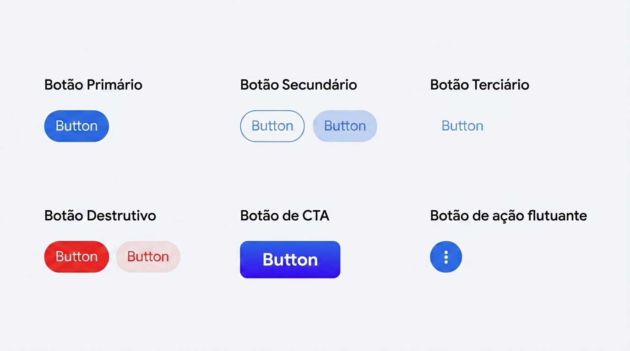Click the light-blue tonal secondary Button
This screenshot has width=630, height=351.
[x=345, y=126]
